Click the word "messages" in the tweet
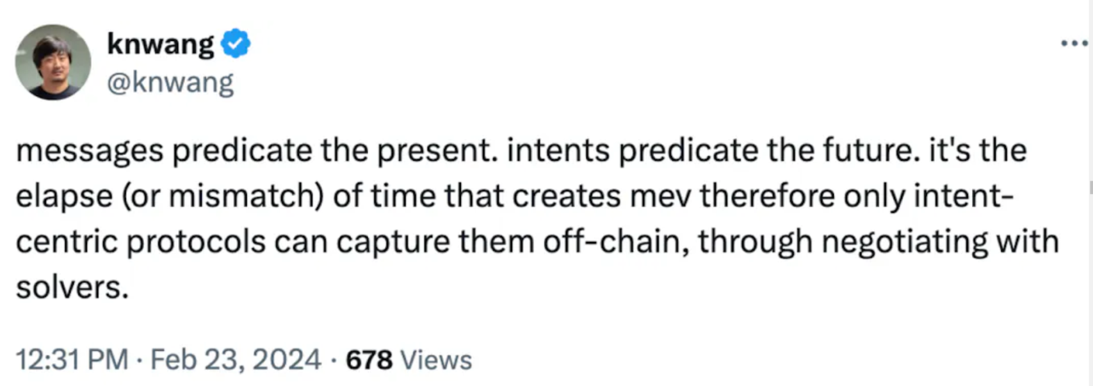The width and height of the screenshot is (1093, 386). coord(90,151)
